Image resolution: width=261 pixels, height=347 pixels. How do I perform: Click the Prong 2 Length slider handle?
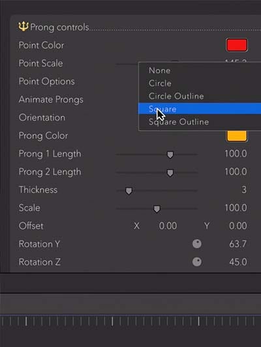pos(170,173)
